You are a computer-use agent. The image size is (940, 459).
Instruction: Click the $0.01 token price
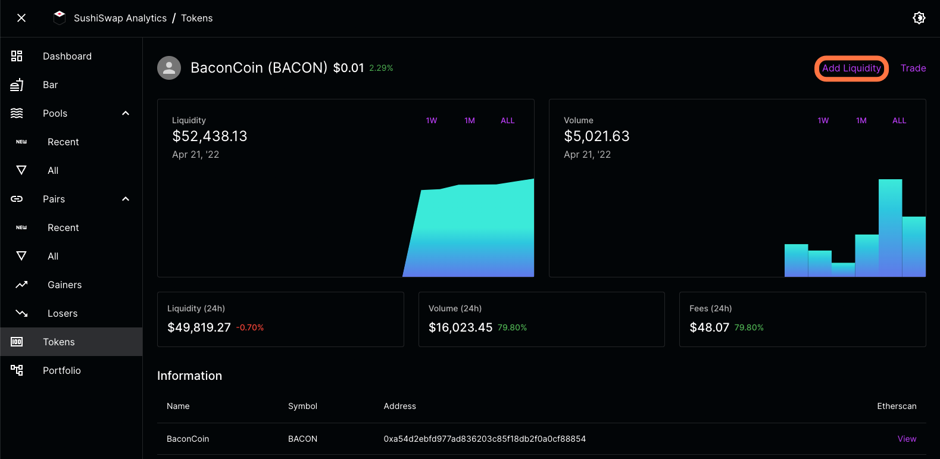348,68
